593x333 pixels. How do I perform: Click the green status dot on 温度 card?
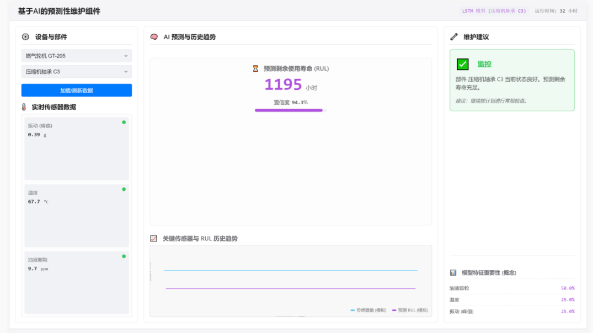124,189
